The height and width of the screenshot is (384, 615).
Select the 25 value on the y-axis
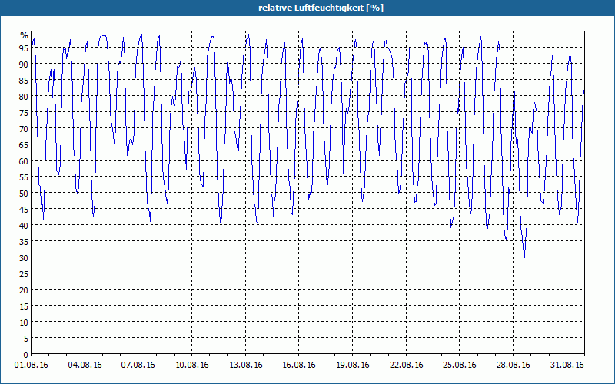[x=25, y=274]
